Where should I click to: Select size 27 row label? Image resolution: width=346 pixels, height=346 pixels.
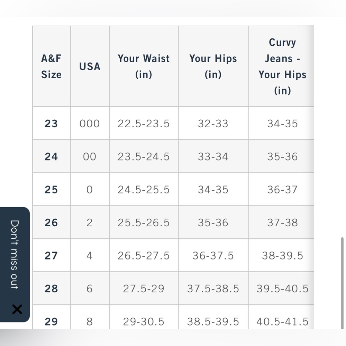51,256
